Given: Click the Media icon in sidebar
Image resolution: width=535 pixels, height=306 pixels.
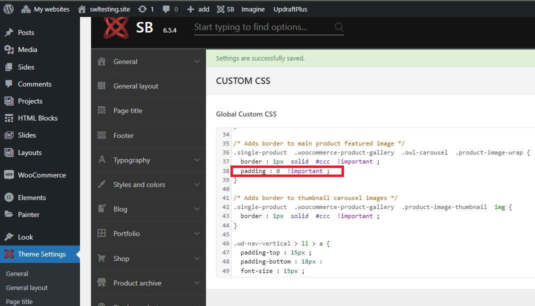Looking at the screenshot, I should [x=9, y=49].
